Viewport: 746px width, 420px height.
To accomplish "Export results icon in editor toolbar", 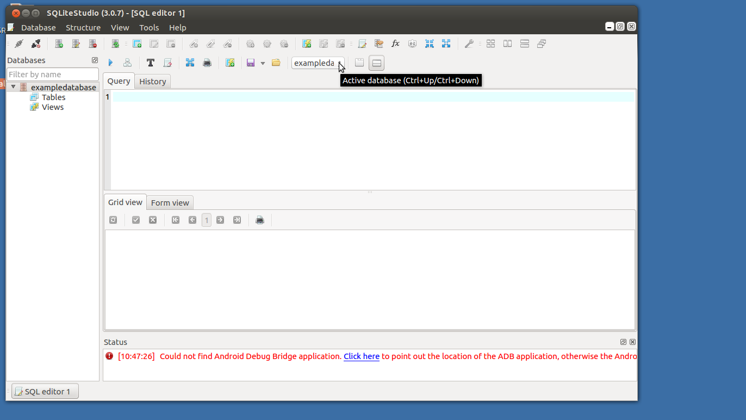I will pos(190,63).
